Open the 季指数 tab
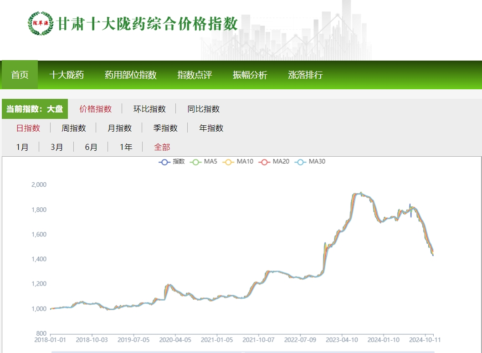 165,128
